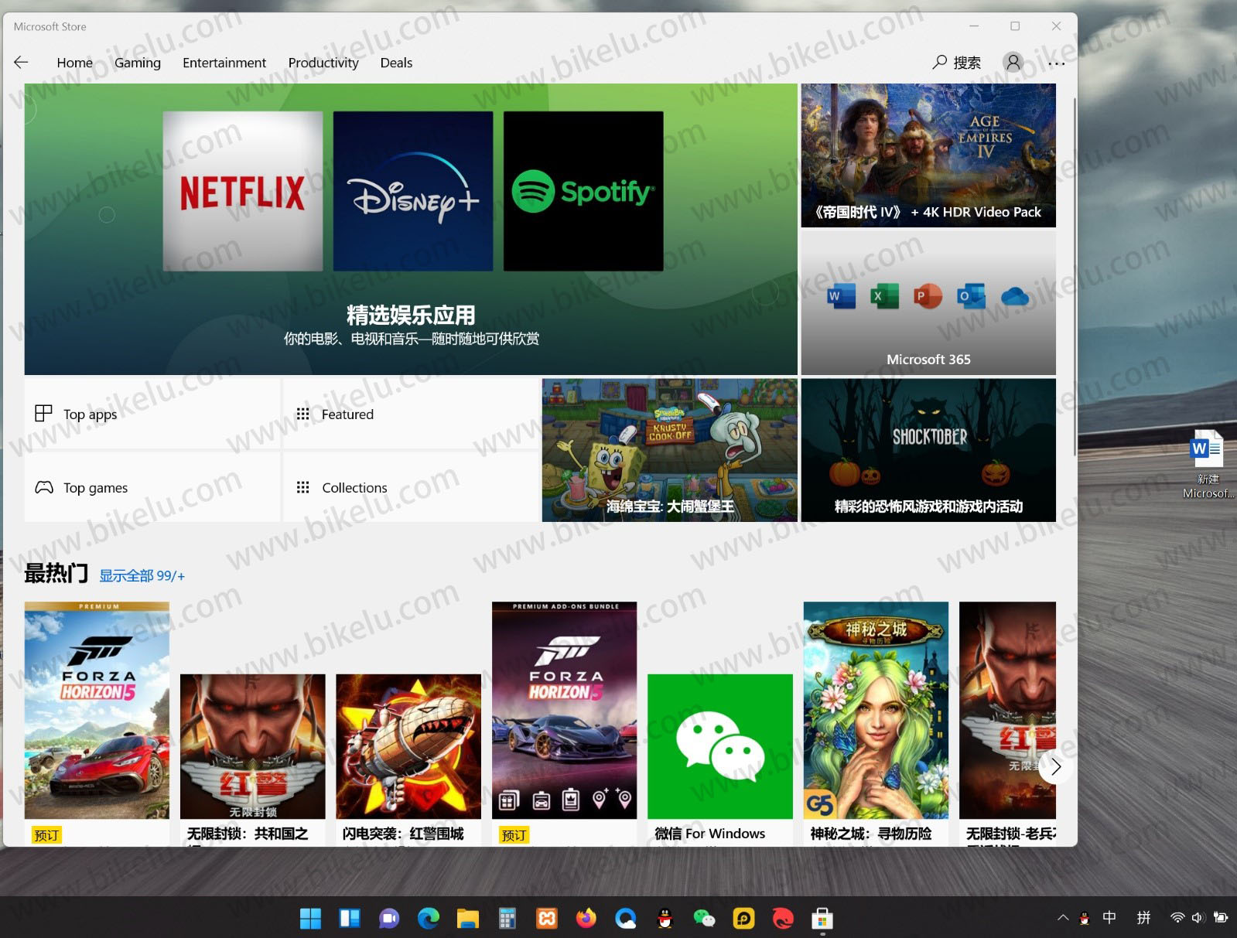Open WeChat from taskbar
1237x938 pixels.
point(704,918)
